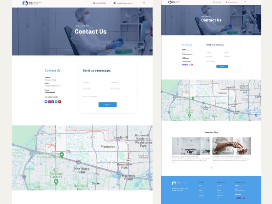Click News and Blog heading
272x204 pixels.
(211, 132)
